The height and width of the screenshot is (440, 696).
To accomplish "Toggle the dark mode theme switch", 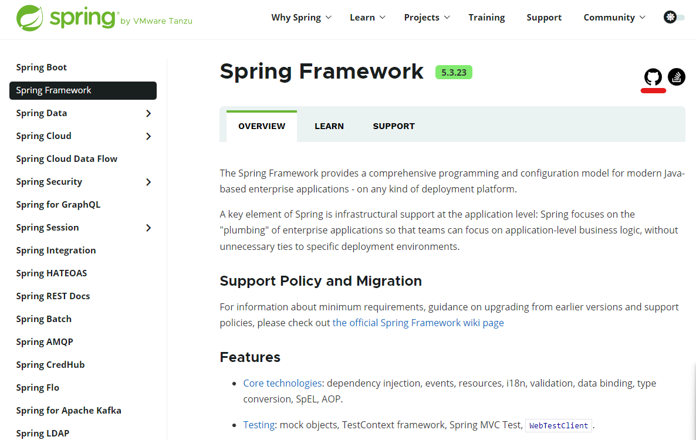I will coord(674,18).
